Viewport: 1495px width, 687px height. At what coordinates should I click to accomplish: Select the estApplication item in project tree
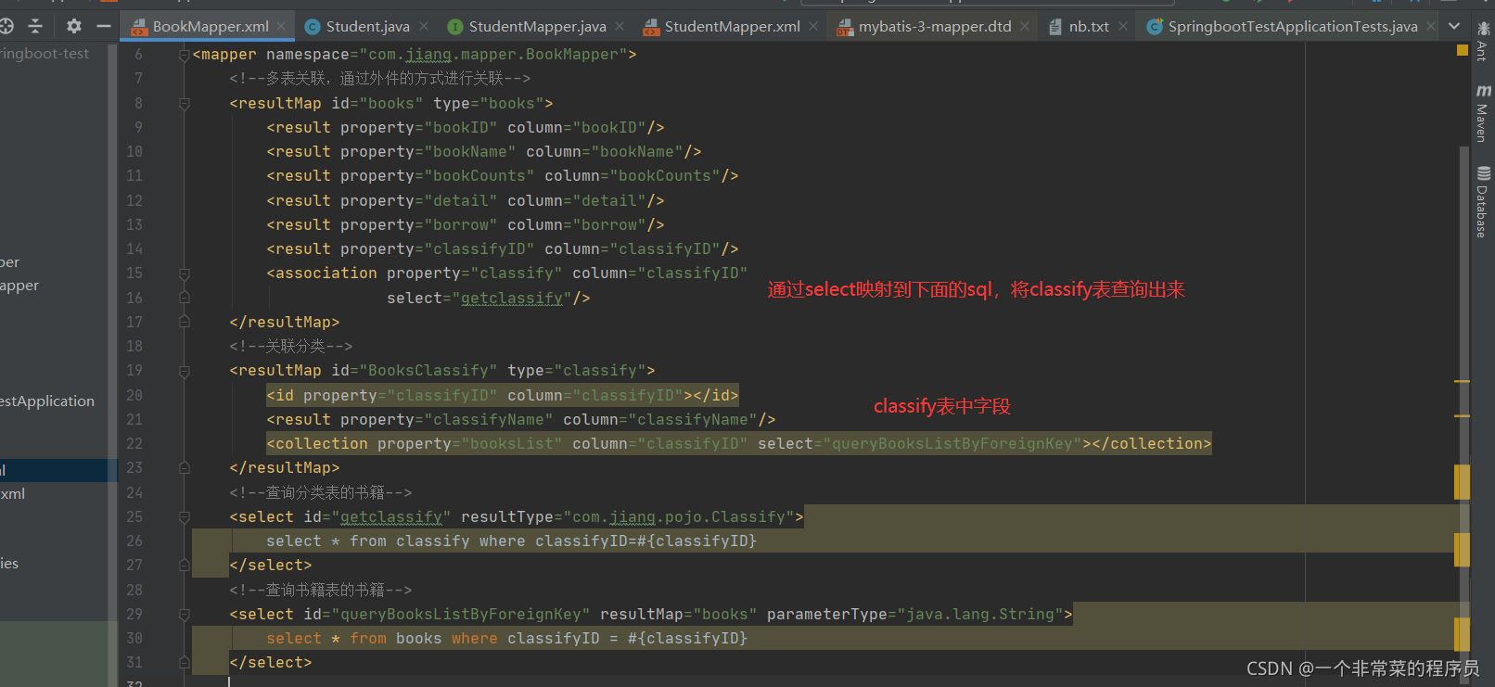47,401
